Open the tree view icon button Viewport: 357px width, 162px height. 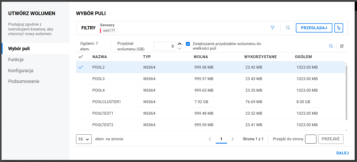(x=339, y=28)
